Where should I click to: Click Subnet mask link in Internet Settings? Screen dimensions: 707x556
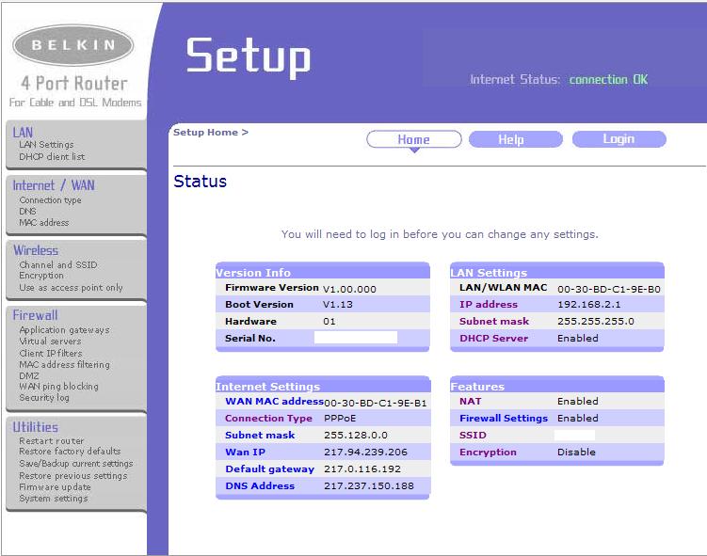pos(260,436)
